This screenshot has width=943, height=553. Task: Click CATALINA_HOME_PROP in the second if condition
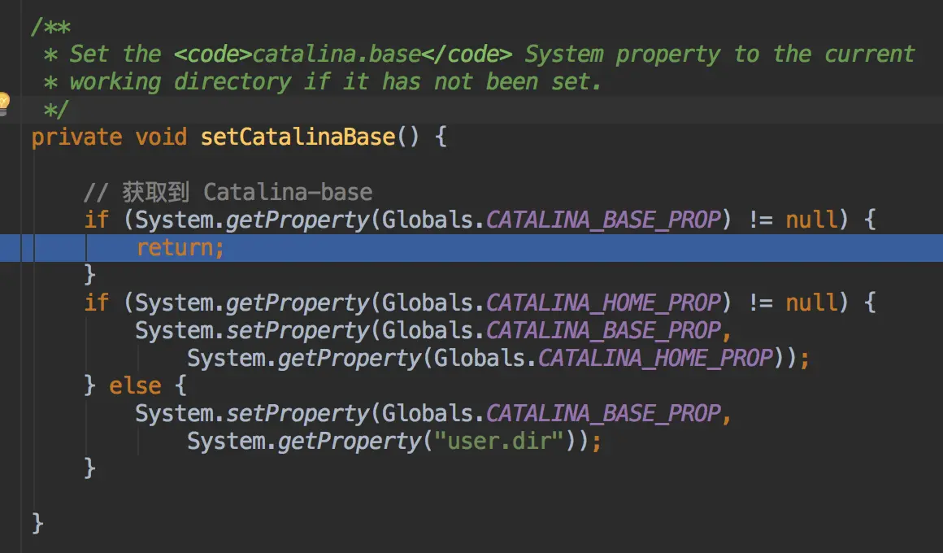click(x=603, y=303)
